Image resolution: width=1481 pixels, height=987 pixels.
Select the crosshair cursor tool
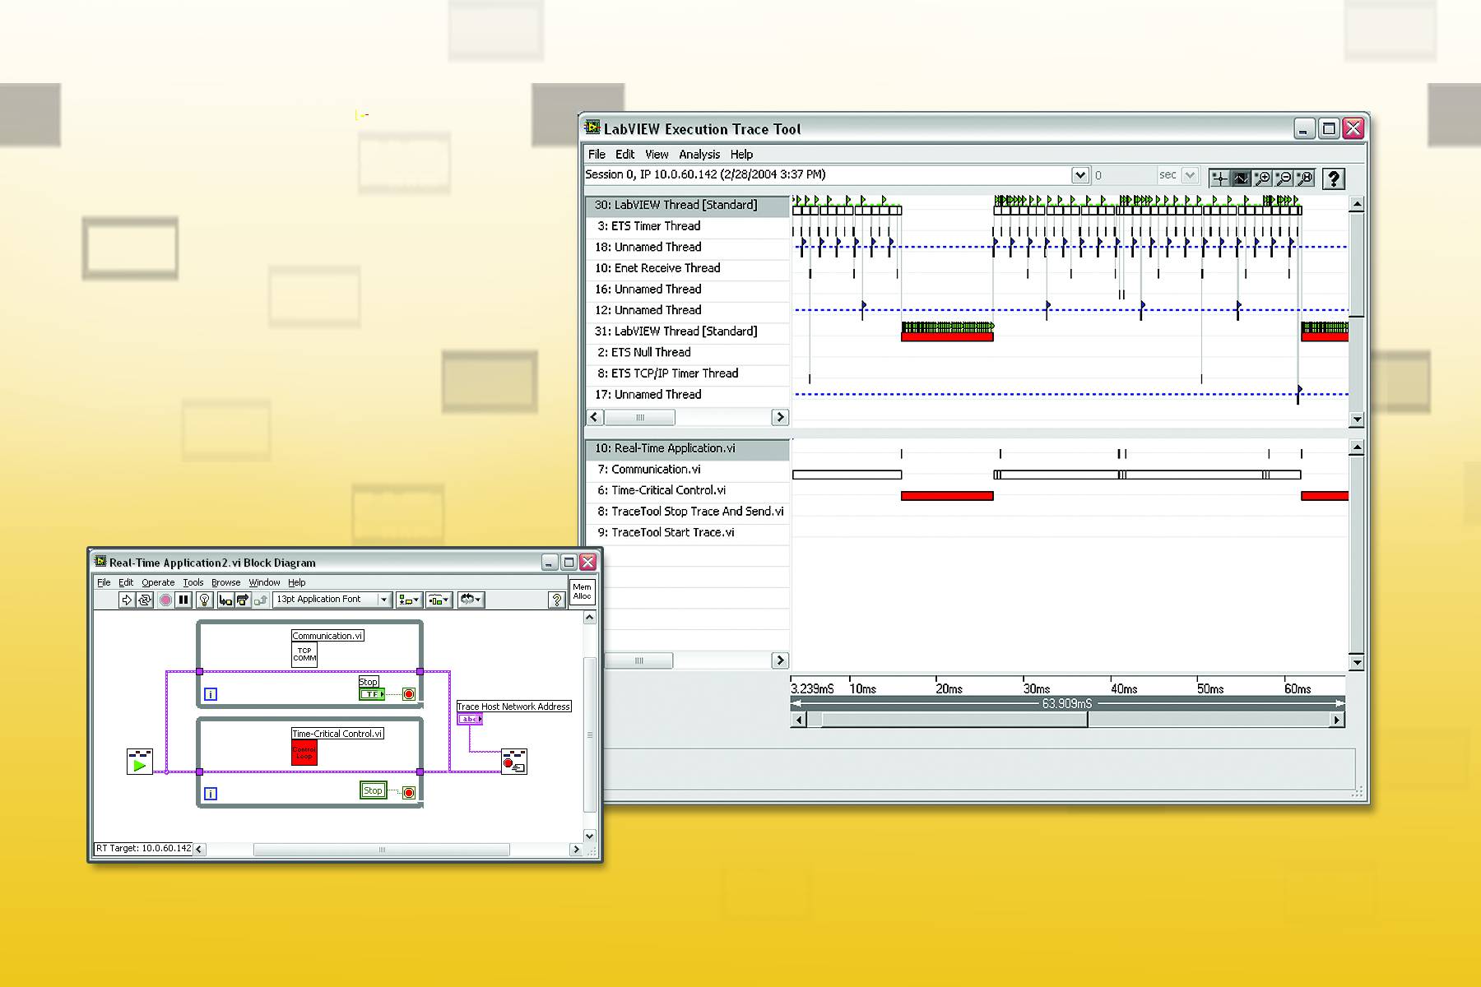[x=1219, y=178]
